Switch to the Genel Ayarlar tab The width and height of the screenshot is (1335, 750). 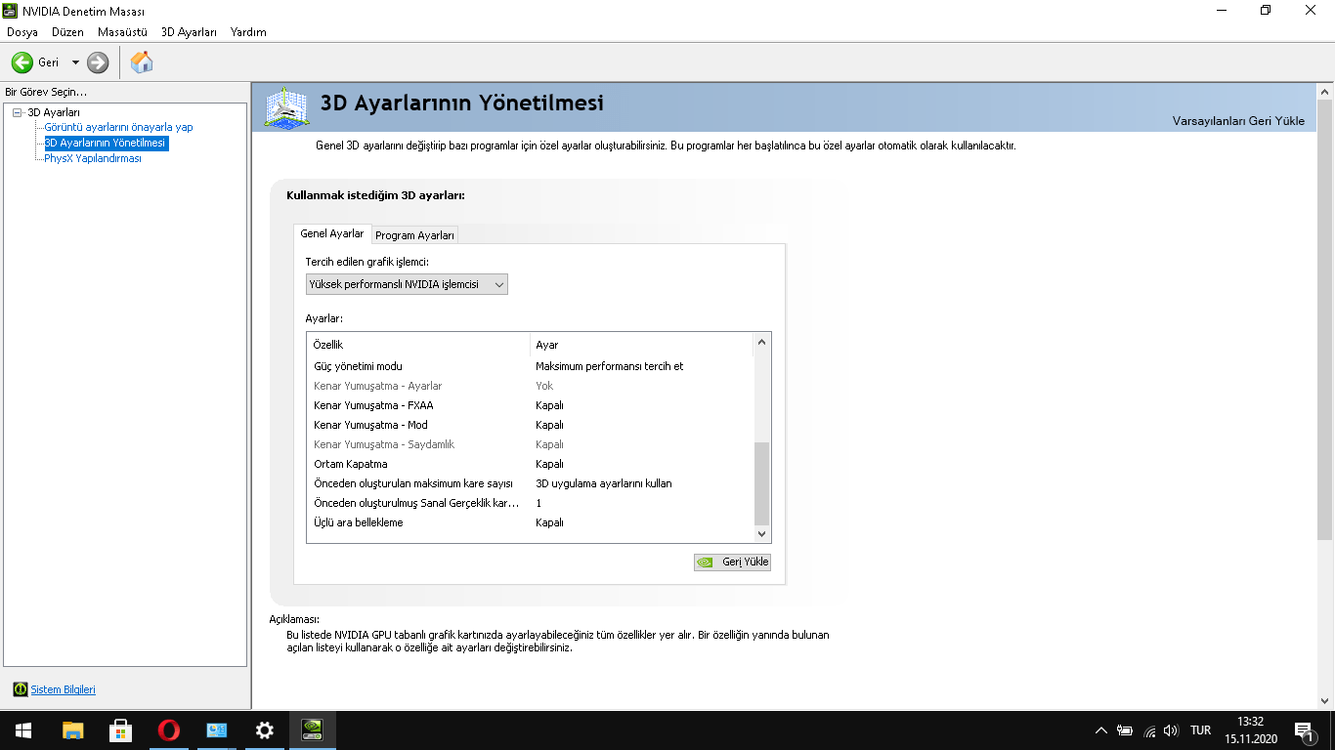coord(332,233)
